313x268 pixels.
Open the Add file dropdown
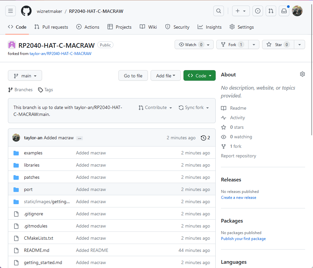click(166, 75)
